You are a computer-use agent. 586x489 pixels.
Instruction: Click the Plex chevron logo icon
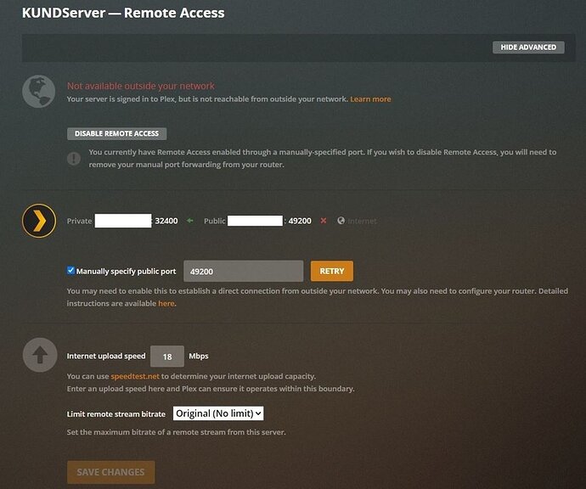click(39, 221)
